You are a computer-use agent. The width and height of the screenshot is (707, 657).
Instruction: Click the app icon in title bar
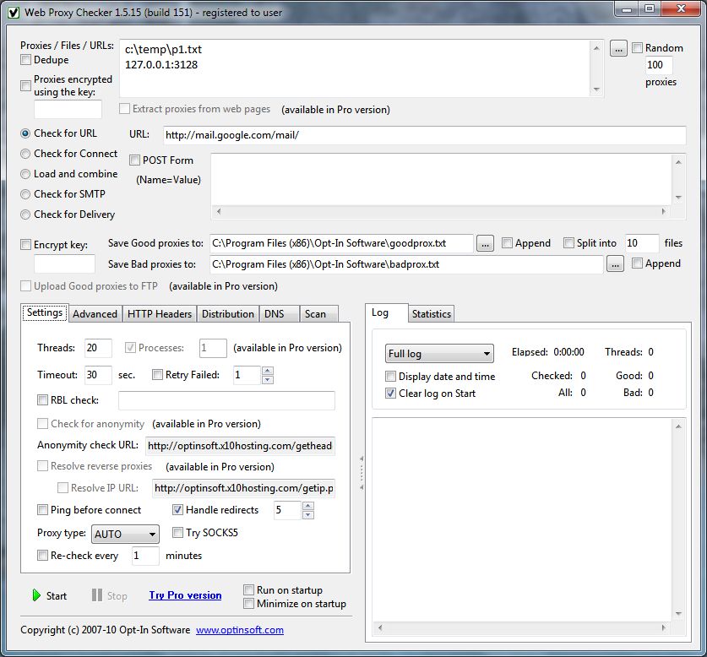[12, 9]
